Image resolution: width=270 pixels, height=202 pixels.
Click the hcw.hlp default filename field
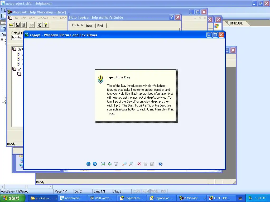click(x=17, y=37)
